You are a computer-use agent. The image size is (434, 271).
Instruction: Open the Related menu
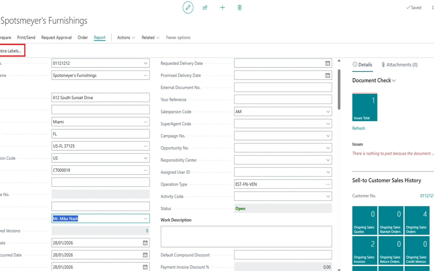(x=150, y=37)
